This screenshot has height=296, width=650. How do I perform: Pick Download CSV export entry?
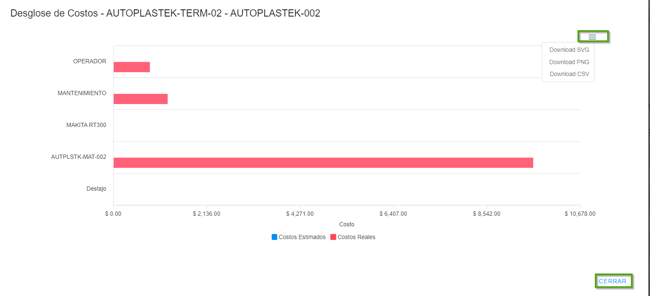569,74
